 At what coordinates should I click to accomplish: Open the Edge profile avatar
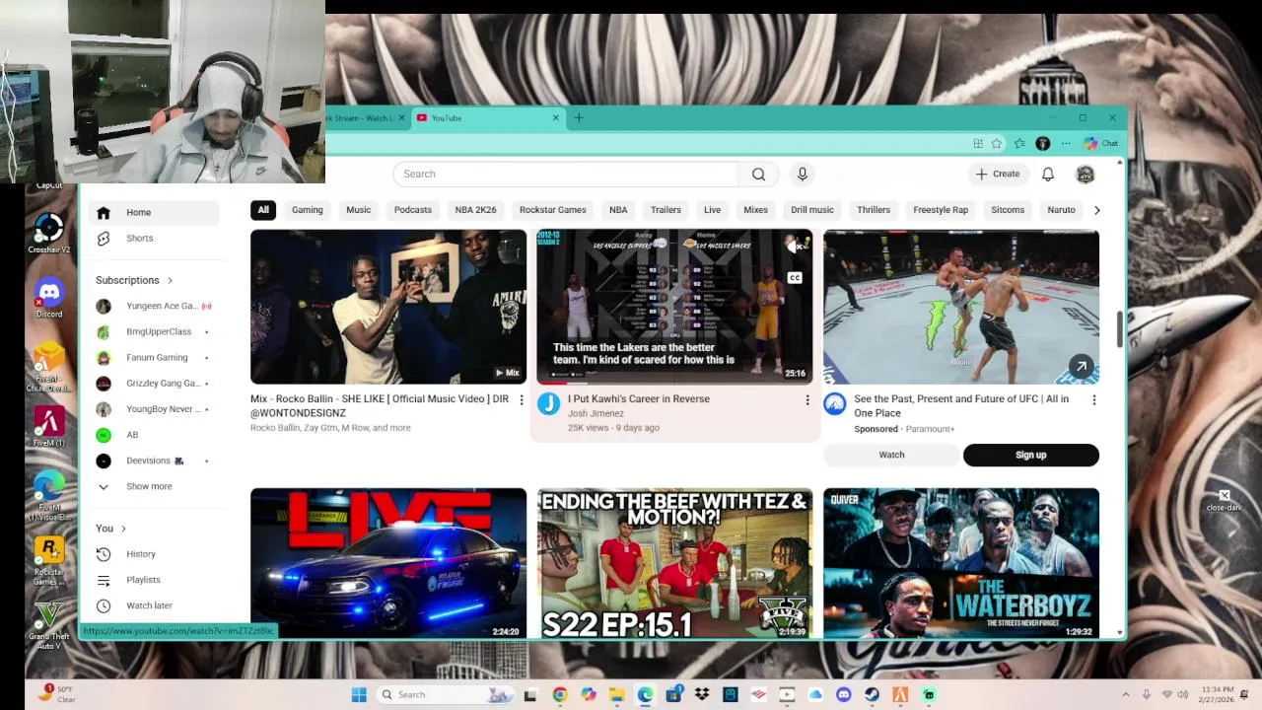(1042, 143)
